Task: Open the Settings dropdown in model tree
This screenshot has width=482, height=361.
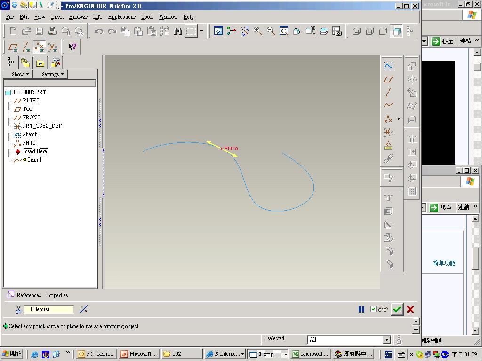Action: pos(53,74)
